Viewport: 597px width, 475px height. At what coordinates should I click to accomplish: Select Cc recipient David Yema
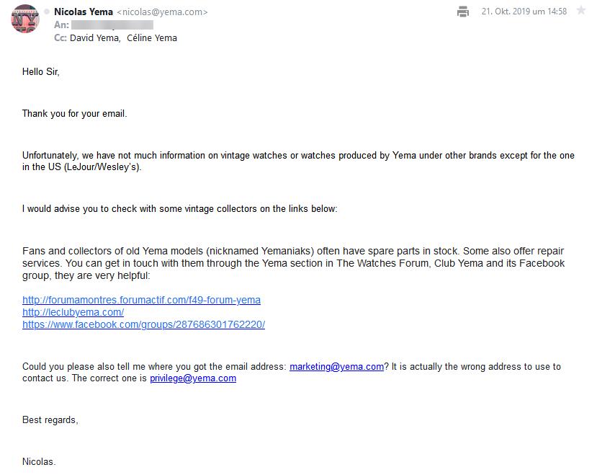click(x=95, y=38)
